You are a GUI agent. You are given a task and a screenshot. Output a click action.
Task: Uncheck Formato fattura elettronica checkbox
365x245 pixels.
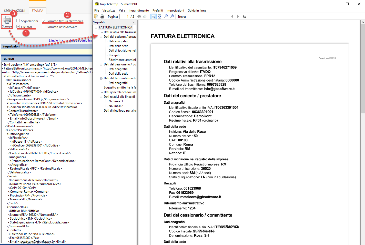point(44,21)
